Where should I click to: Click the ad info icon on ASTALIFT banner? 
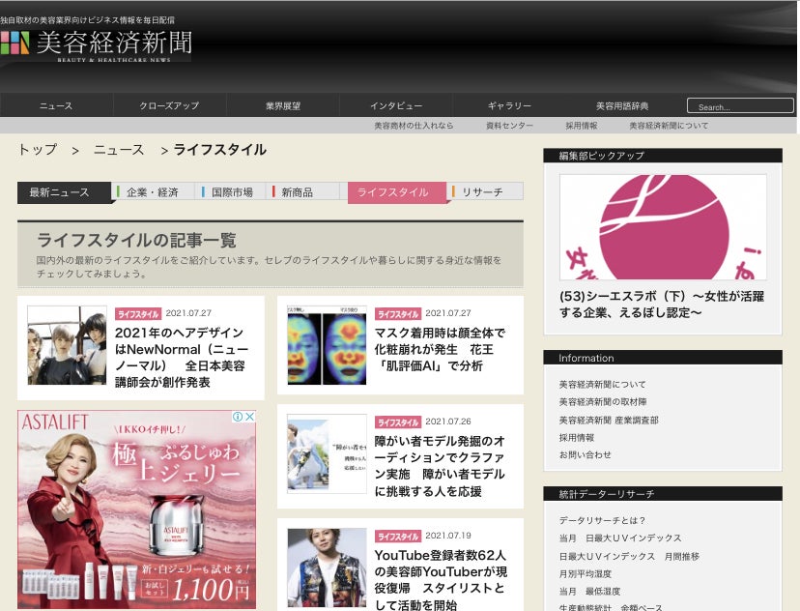click(x=238, y=417)
